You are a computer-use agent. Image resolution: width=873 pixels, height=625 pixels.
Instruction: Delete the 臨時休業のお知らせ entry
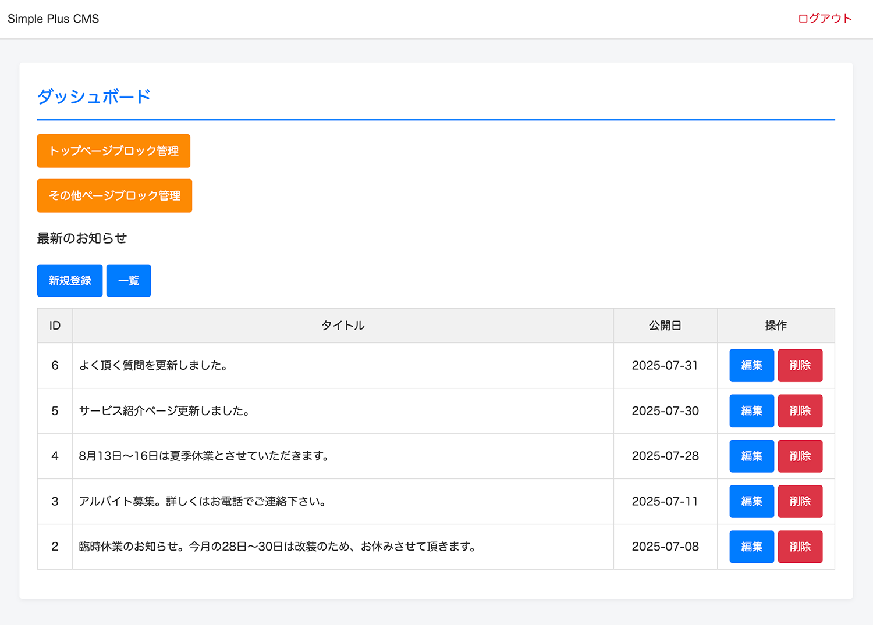pyautogui.click(x=800, y=547)
